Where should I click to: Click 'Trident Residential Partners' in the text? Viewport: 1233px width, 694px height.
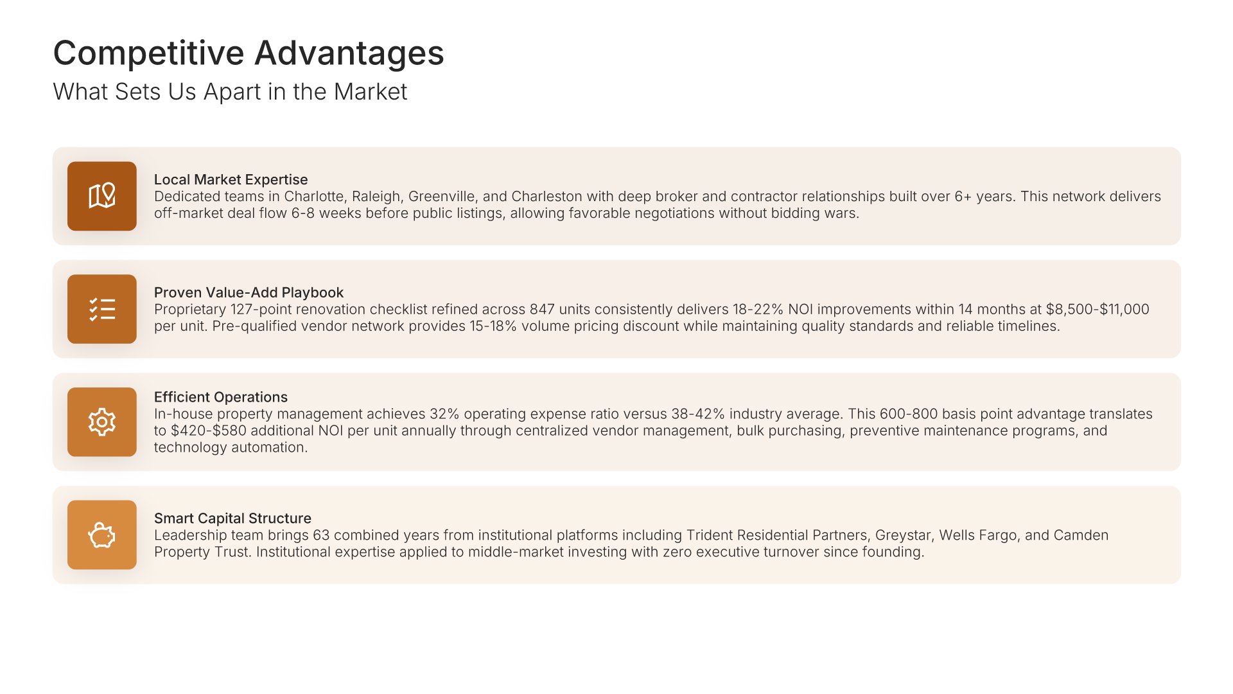click(776, 535)
